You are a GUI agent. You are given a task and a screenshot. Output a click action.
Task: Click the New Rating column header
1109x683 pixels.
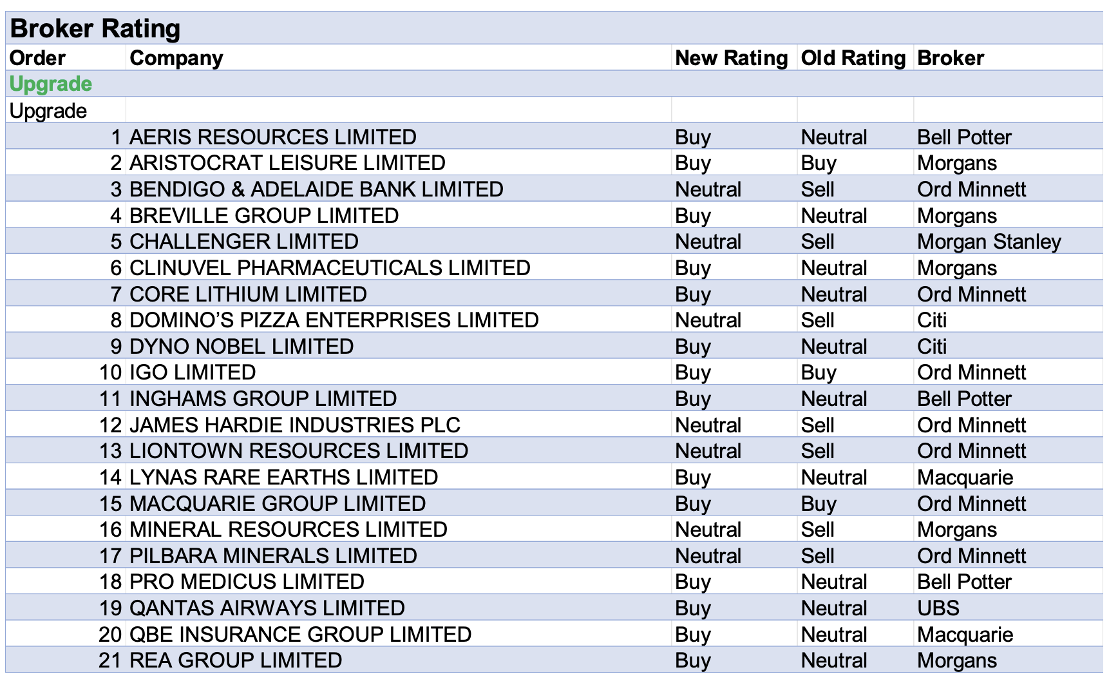tap(731, 58)
